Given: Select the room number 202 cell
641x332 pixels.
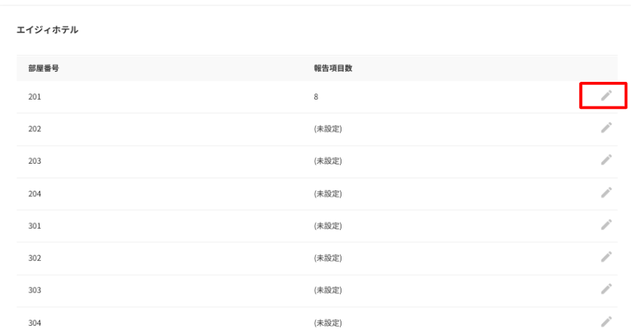Looking at the screenshot, I should coord(33,129).
